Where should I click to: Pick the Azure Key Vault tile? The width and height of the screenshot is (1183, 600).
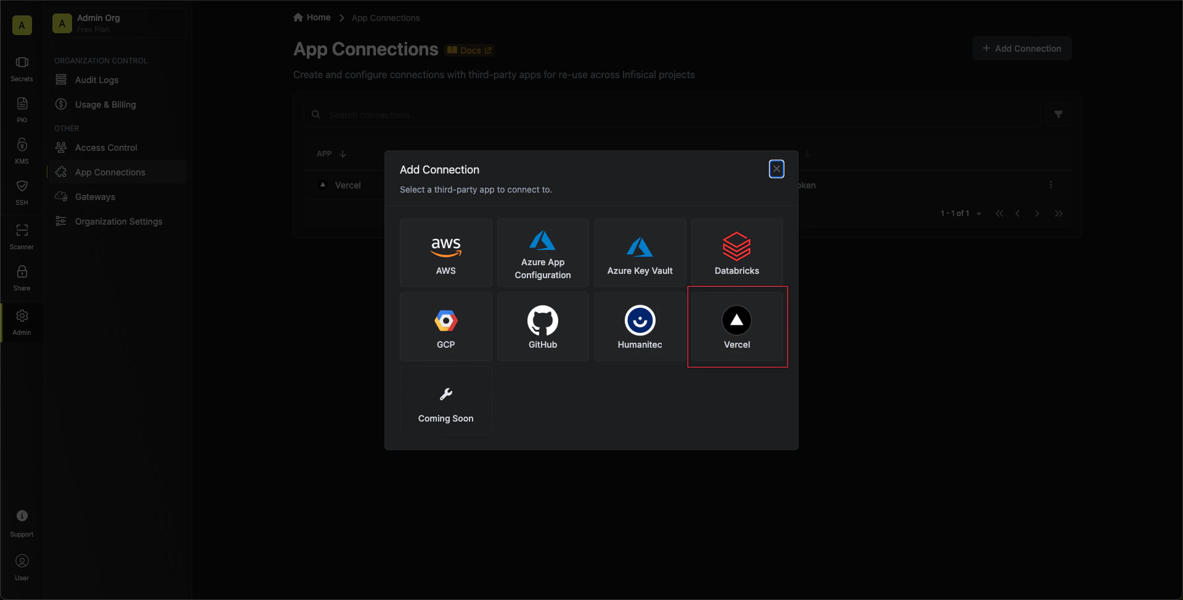tap(640, 252)
